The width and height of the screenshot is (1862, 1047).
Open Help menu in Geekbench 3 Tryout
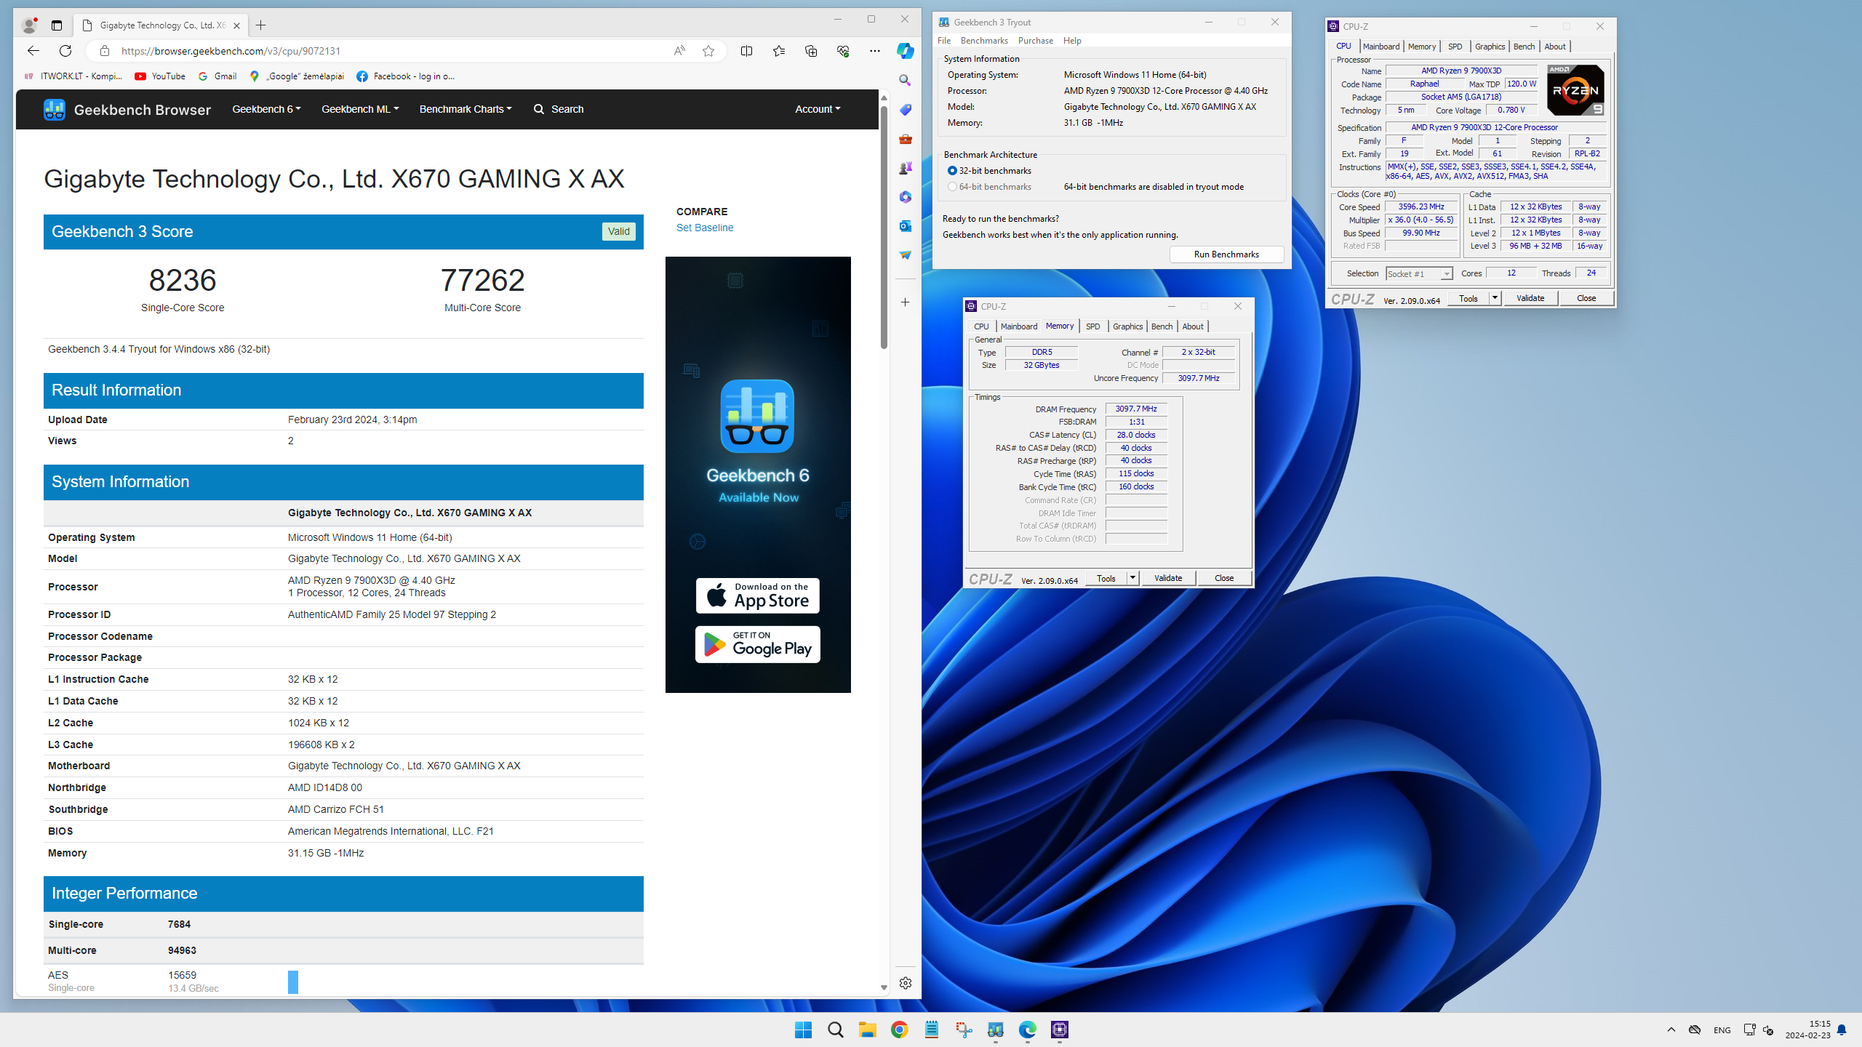tap(1072, 41)
